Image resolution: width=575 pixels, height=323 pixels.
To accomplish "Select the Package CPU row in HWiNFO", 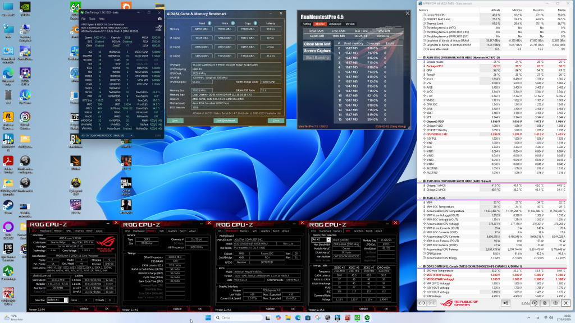I will (x=495, y=66).
